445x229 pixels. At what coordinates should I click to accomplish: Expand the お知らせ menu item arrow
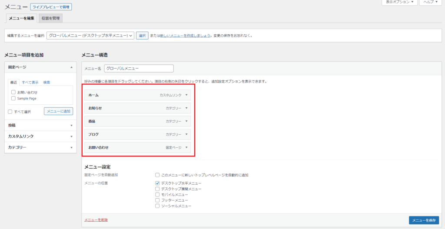point(186,108)
